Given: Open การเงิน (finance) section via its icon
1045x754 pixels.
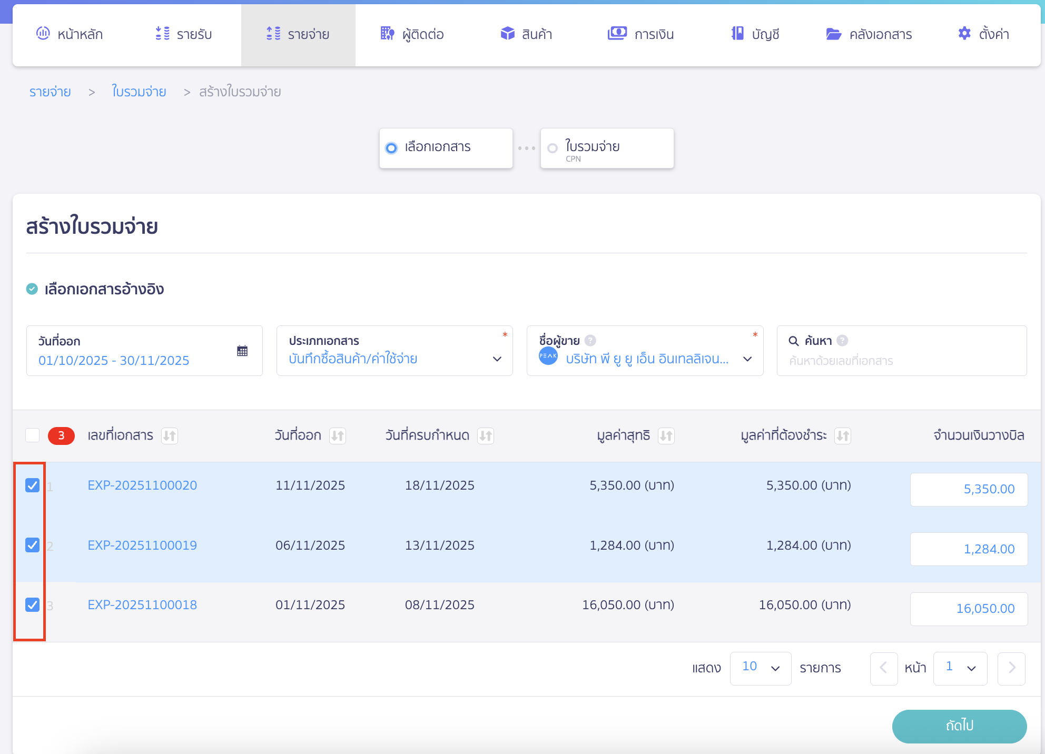Looking at the screenshot, I should [x=617, y=34].
